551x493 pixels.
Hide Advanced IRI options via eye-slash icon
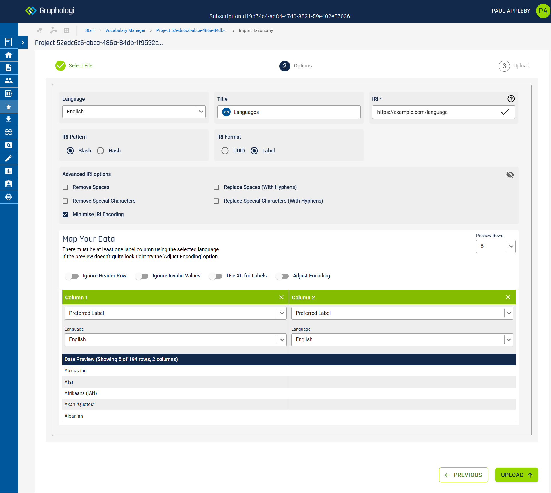click(510, 175)
